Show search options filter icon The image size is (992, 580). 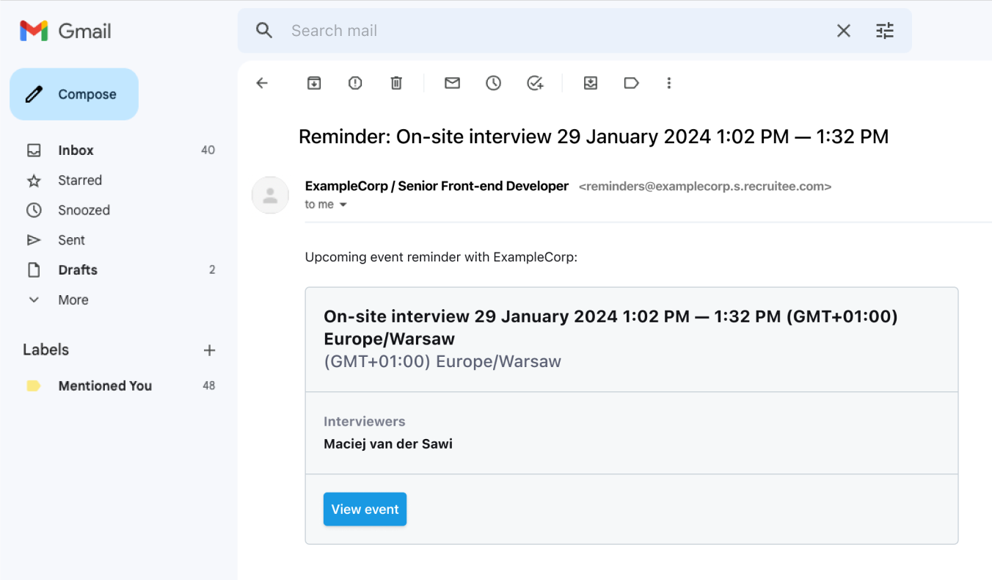[885, 31]
